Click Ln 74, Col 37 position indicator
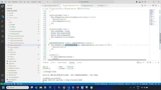The width and height of the screenshot is (161, 90). coord(116,84)
